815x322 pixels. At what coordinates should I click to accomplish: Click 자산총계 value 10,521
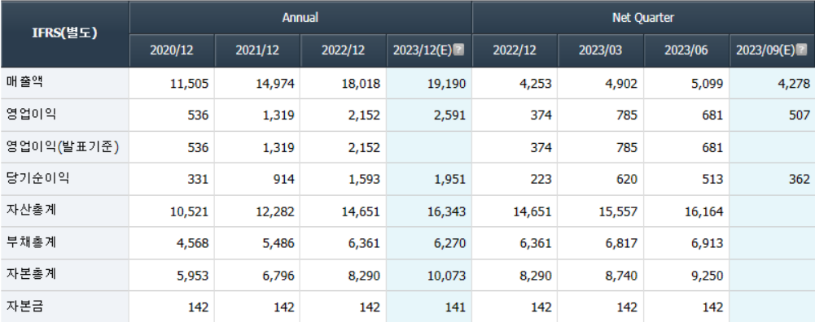tap(189, 212)
